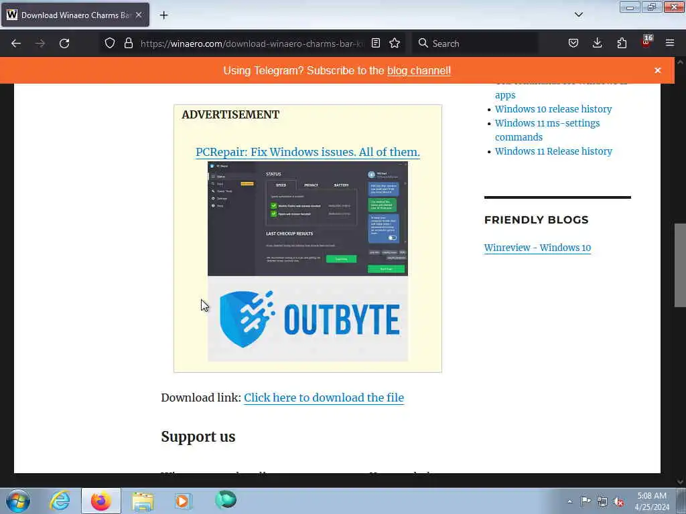Expand the list all tabs chevron
Viewport: 686px width, 514px height.
click(x=578, y=15)
